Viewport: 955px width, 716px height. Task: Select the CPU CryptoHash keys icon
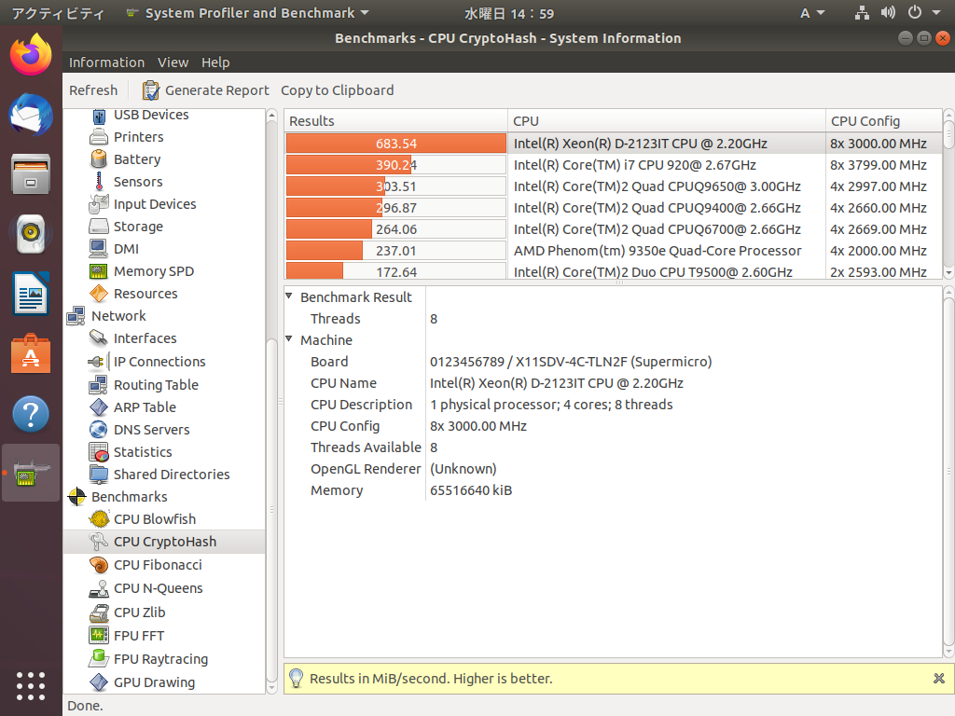pos(99,542)
